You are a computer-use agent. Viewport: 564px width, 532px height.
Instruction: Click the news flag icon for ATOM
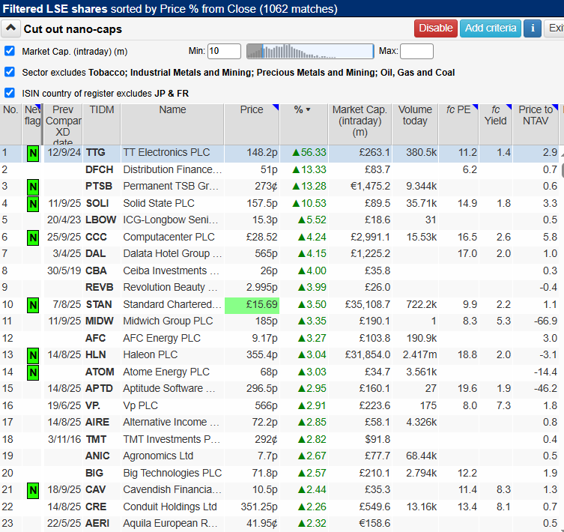click(x=33, y=372)
